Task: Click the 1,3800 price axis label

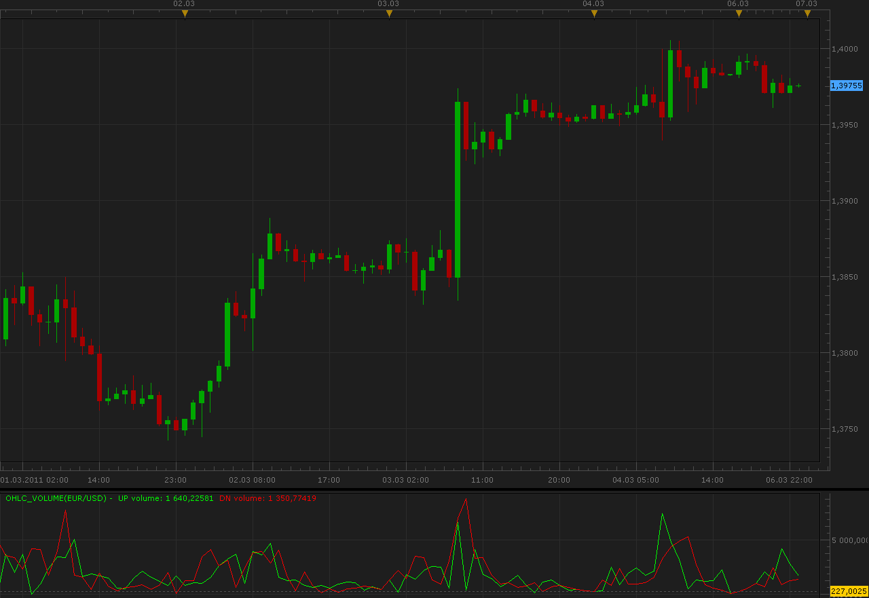Action: pos(845,353)
